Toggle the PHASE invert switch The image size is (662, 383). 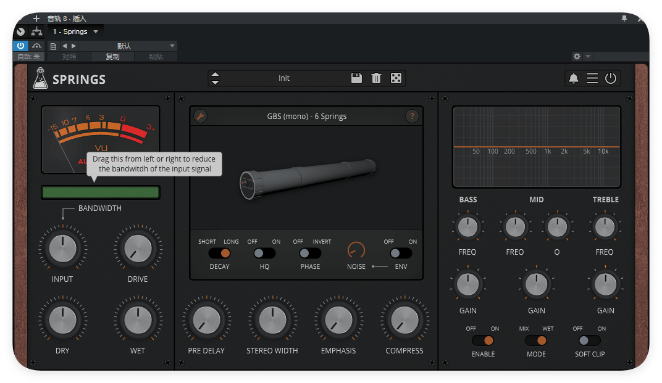point(310,253)
